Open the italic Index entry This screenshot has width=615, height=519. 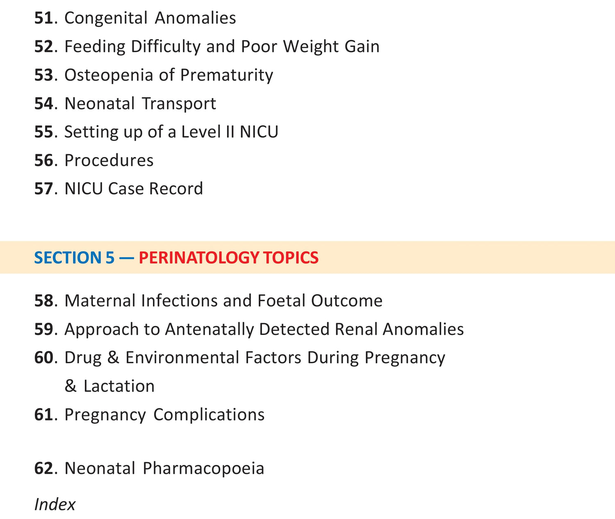pos(55,504)
